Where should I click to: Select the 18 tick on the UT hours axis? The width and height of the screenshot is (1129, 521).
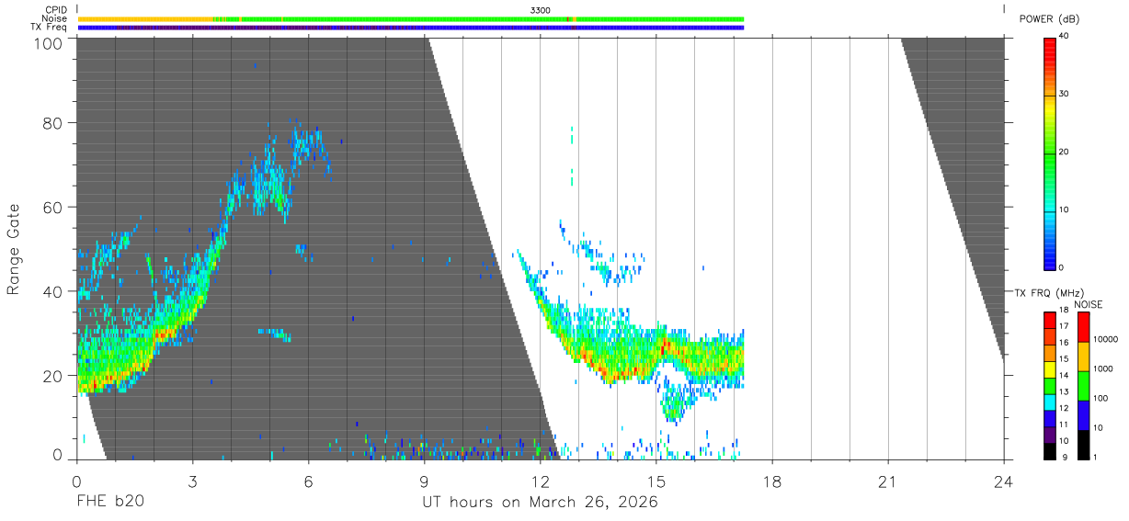[x=771, y=481]
